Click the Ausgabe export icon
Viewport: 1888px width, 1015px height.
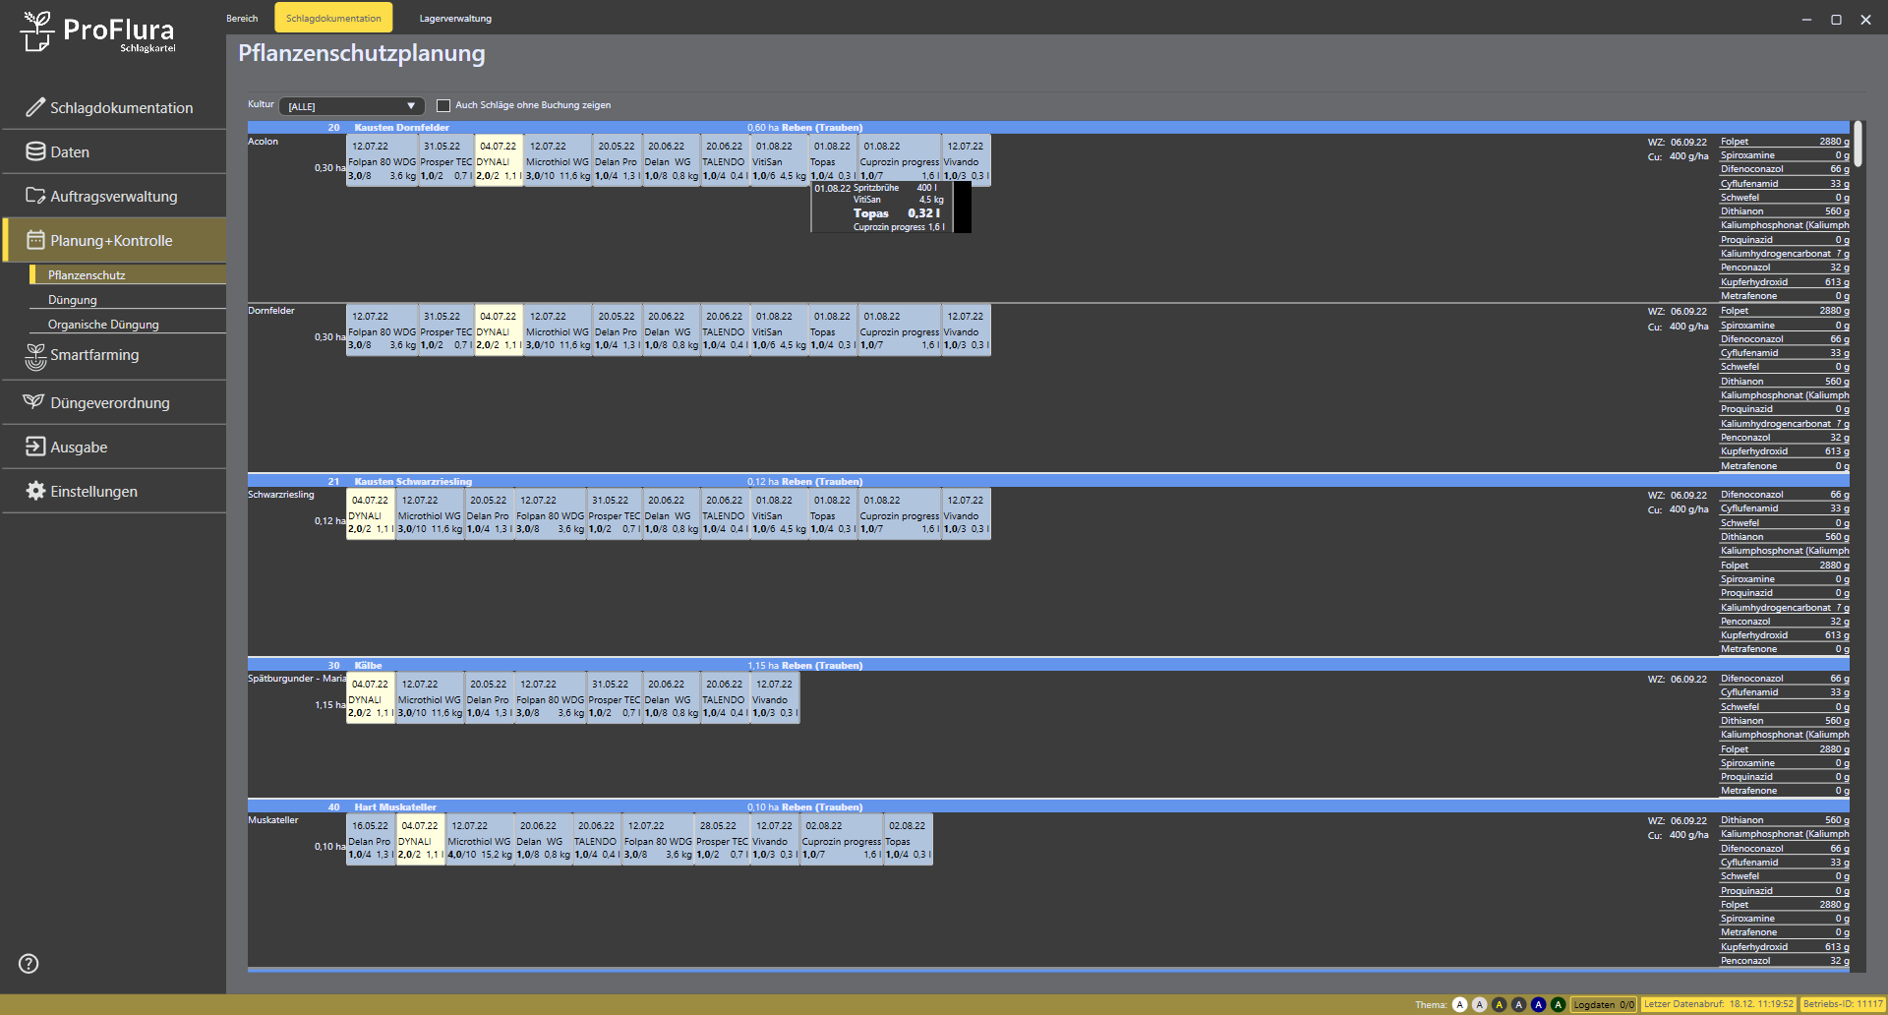(x=35, y=447)
